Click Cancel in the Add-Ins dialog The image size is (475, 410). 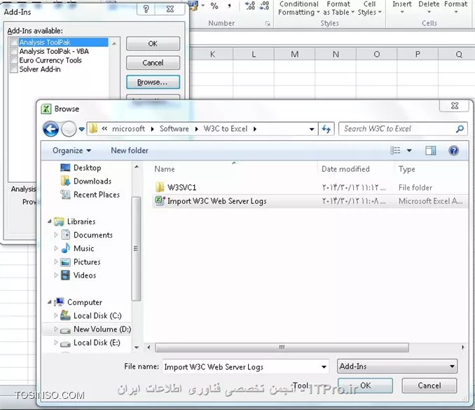(153, 63)
